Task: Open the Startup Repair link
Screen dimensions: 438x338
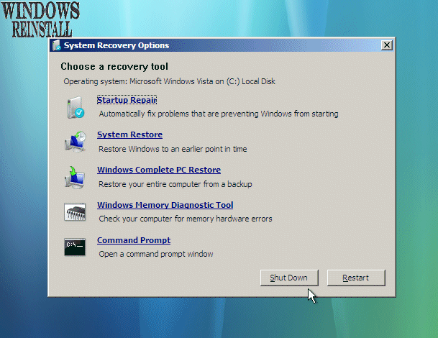Action: tap(127, 100)
